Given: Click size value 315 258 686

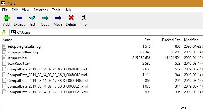Looking at the screenshot, I should tap(141, 58).
